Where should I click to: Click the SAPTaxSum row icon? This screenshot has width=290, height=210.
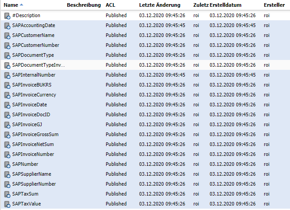[7, 194]
